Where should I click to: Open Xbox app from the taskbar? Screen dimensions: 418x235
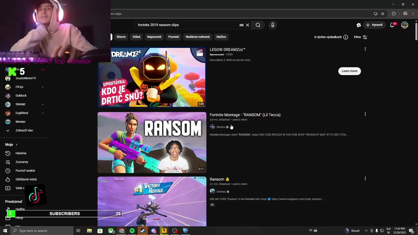pyautogui.click(x=111, y=231)
